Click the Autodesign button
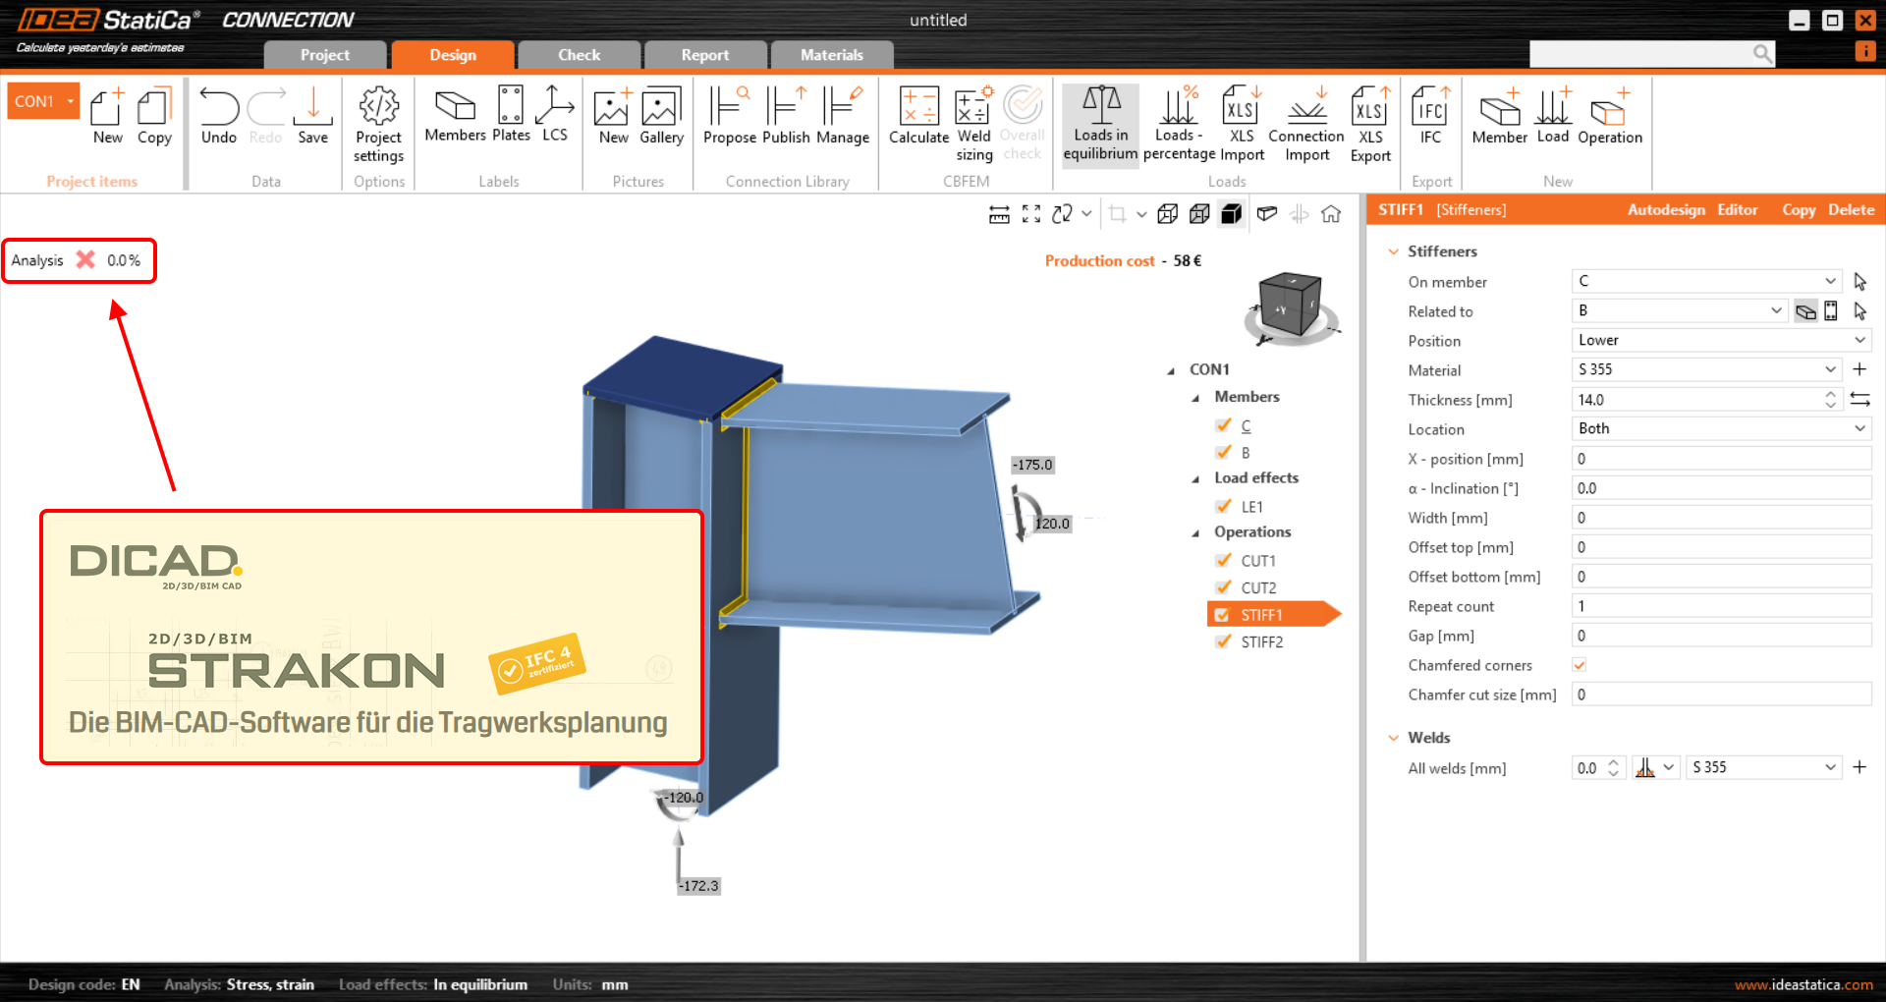Viewport: 1886px width, 1002px height. (1665, 209)
